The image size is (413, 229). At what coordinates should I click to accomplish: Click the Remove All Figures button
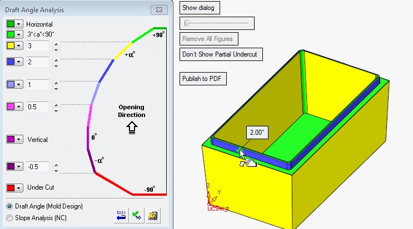point(208,39)
